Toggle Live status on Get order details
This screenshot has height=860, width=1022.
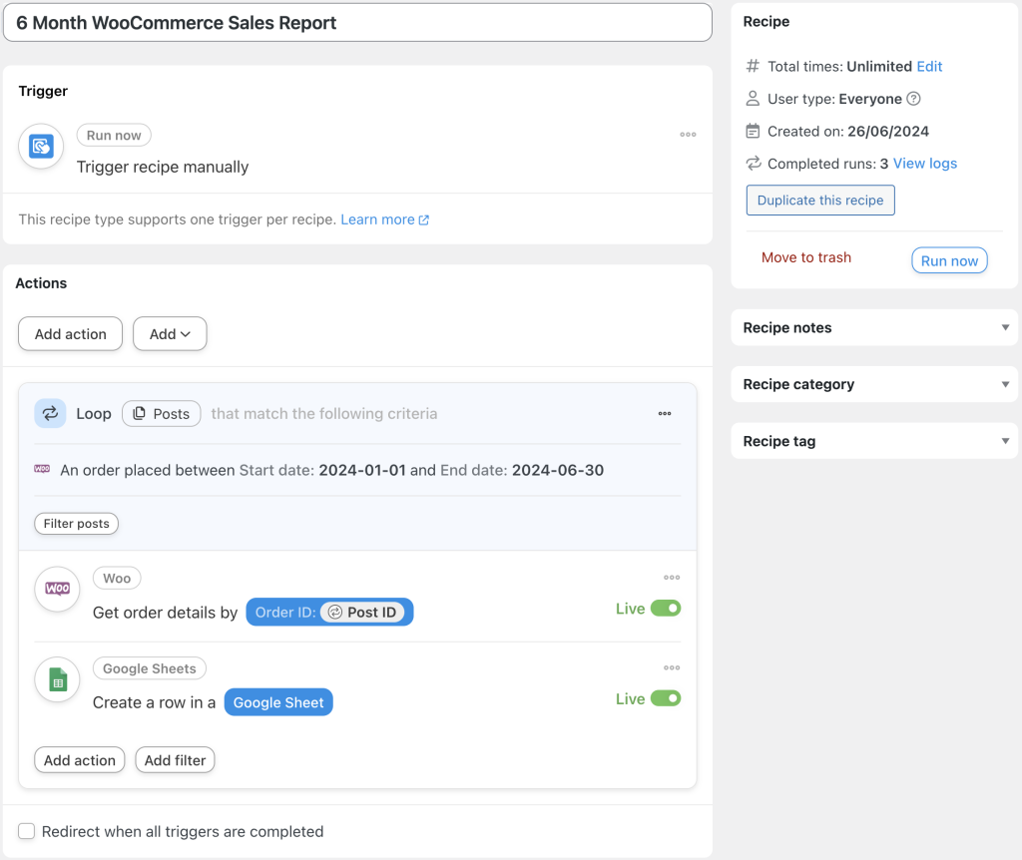(x=667, y=606)
